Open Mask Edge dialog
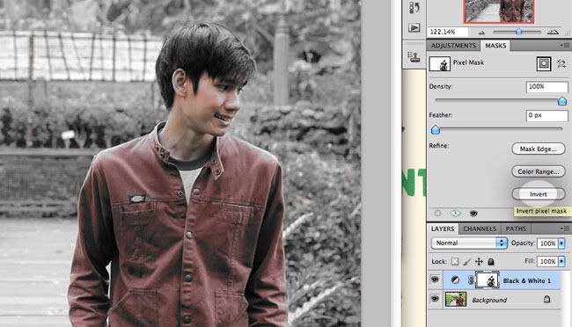 tap(539, 149)
